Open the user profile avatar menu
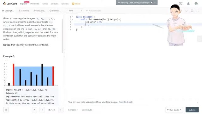 196,3
